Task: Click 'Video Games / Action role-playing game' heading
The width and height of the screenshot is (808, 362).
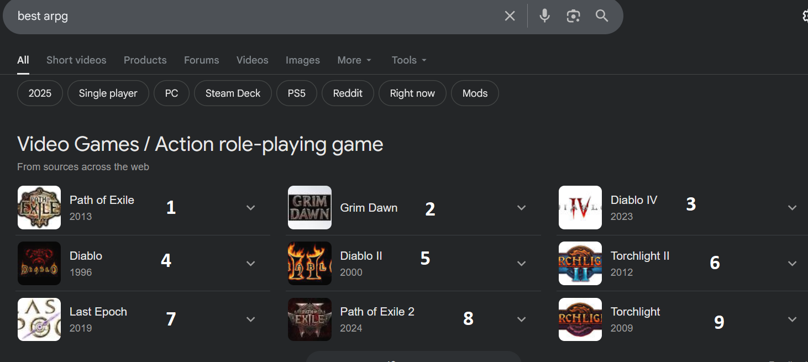Action: (200, 144)
